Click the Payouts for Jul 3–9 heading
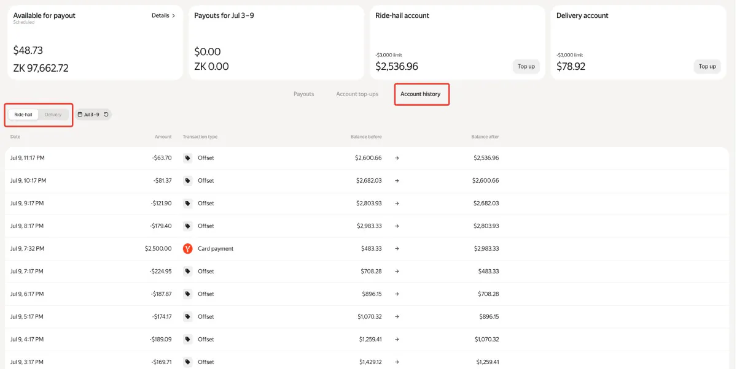This screenshot has height=369, width=737. pyautogui.click(x=224, y=15)
